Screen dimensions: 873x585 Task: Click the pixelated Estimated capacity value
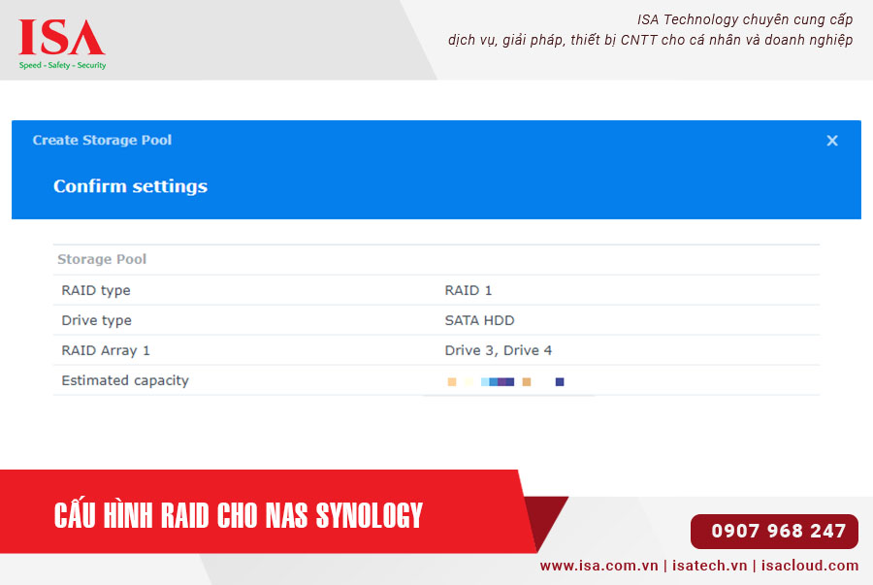point(506,381)
